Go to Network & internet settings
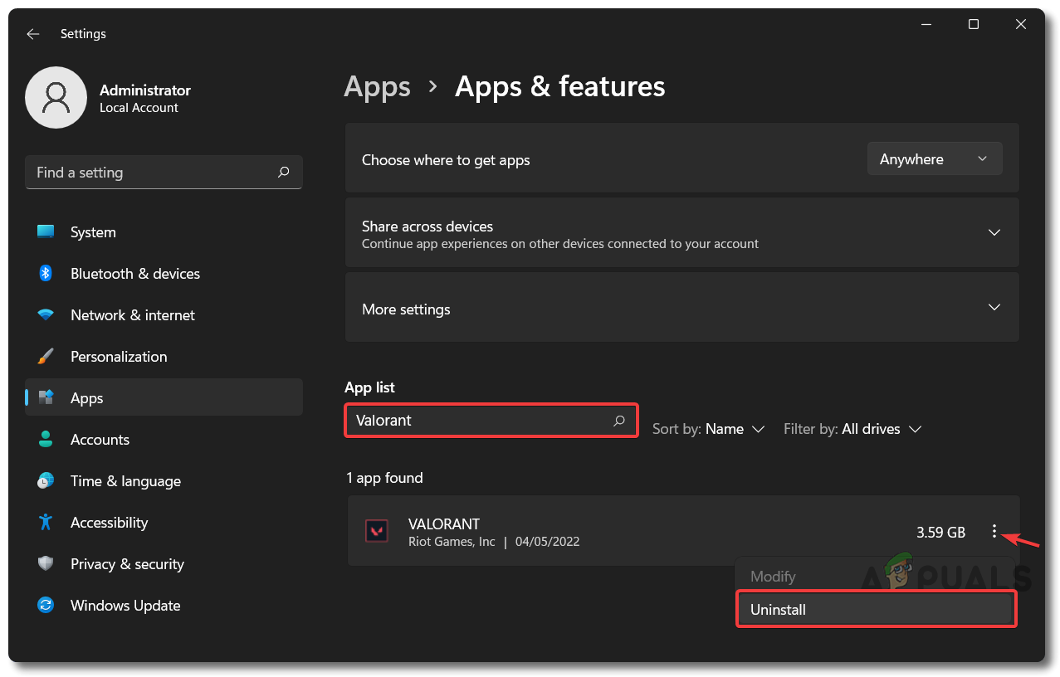Viewport: 1060px width, 677px height. [132, 315]
